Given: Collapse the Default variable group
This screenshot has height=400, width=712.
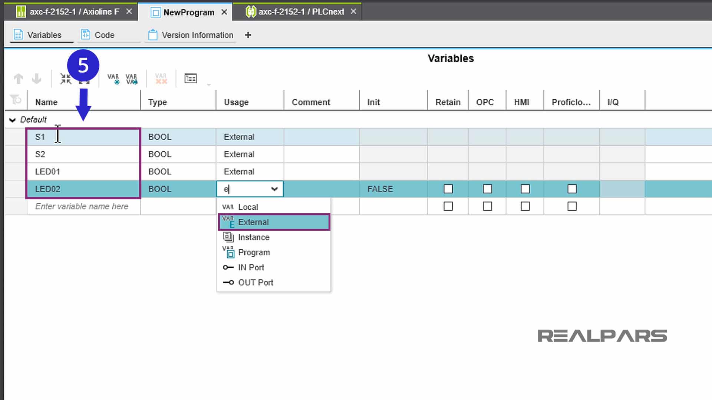Looking at the screenshot, I should [13, 120].
